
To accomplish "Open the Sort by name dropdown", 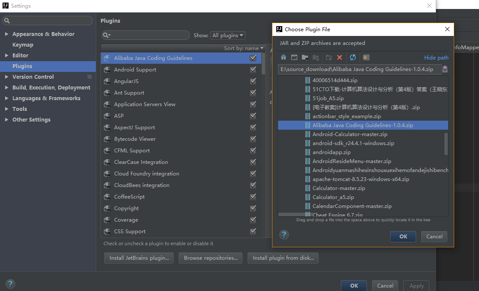I will (x=243, y=48).
